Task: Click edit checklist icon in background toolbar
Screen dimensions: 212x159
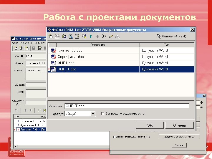Action: 40,48
